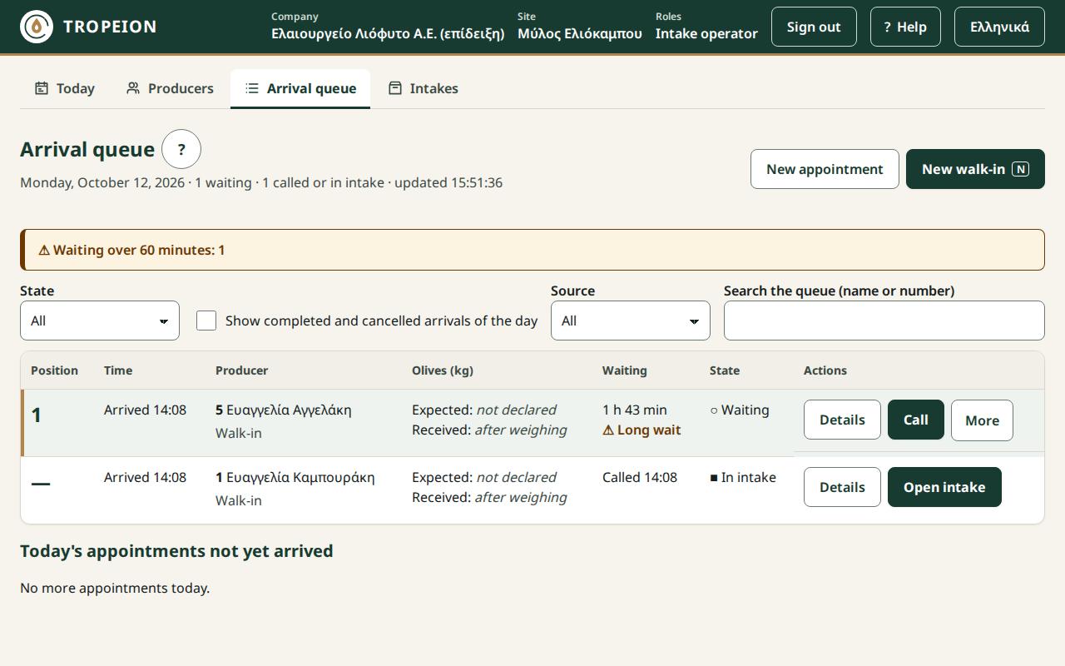Click the Intake operator role text
Screen dimensions: 1065x666
(706, 33)
